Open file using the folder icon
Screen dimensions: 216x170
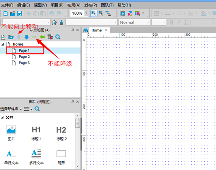[x=13, y=13]
